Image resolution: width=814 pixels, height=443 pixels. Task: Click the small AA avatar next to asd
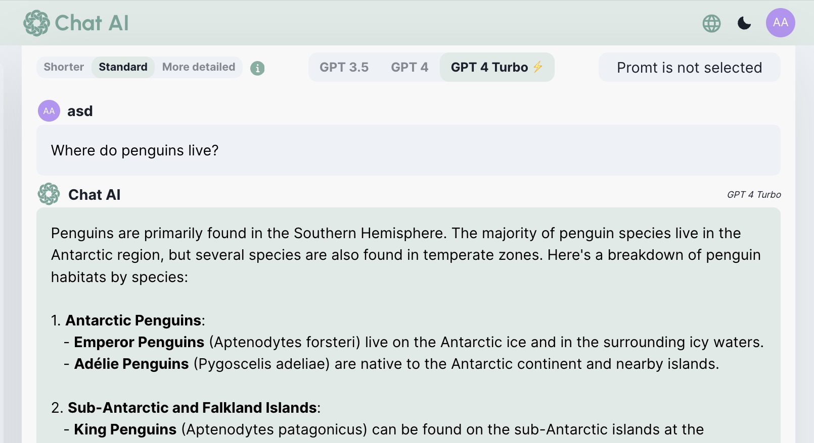pyautogui.click(x=49, y=111)
